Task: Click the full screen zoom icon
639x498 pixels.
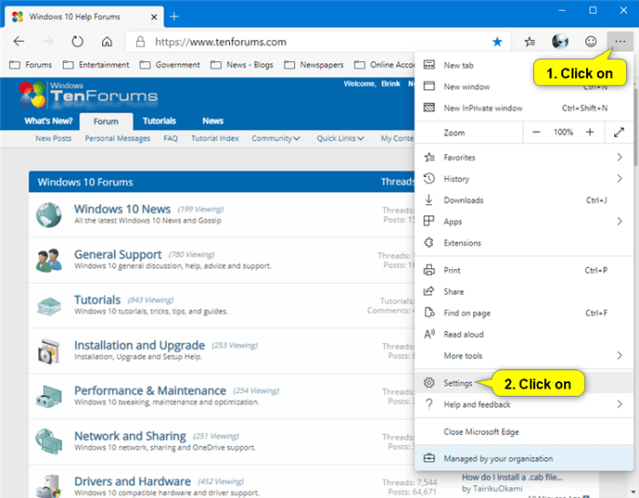Action: click(x=619, y=132)
